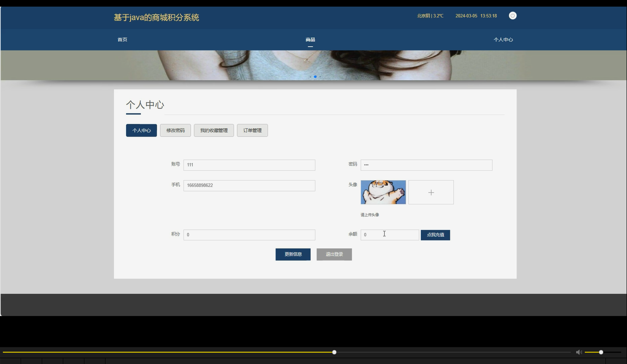Navigate to 首页 in the navigation bar

pyautogui.click(x=122, y=39)
